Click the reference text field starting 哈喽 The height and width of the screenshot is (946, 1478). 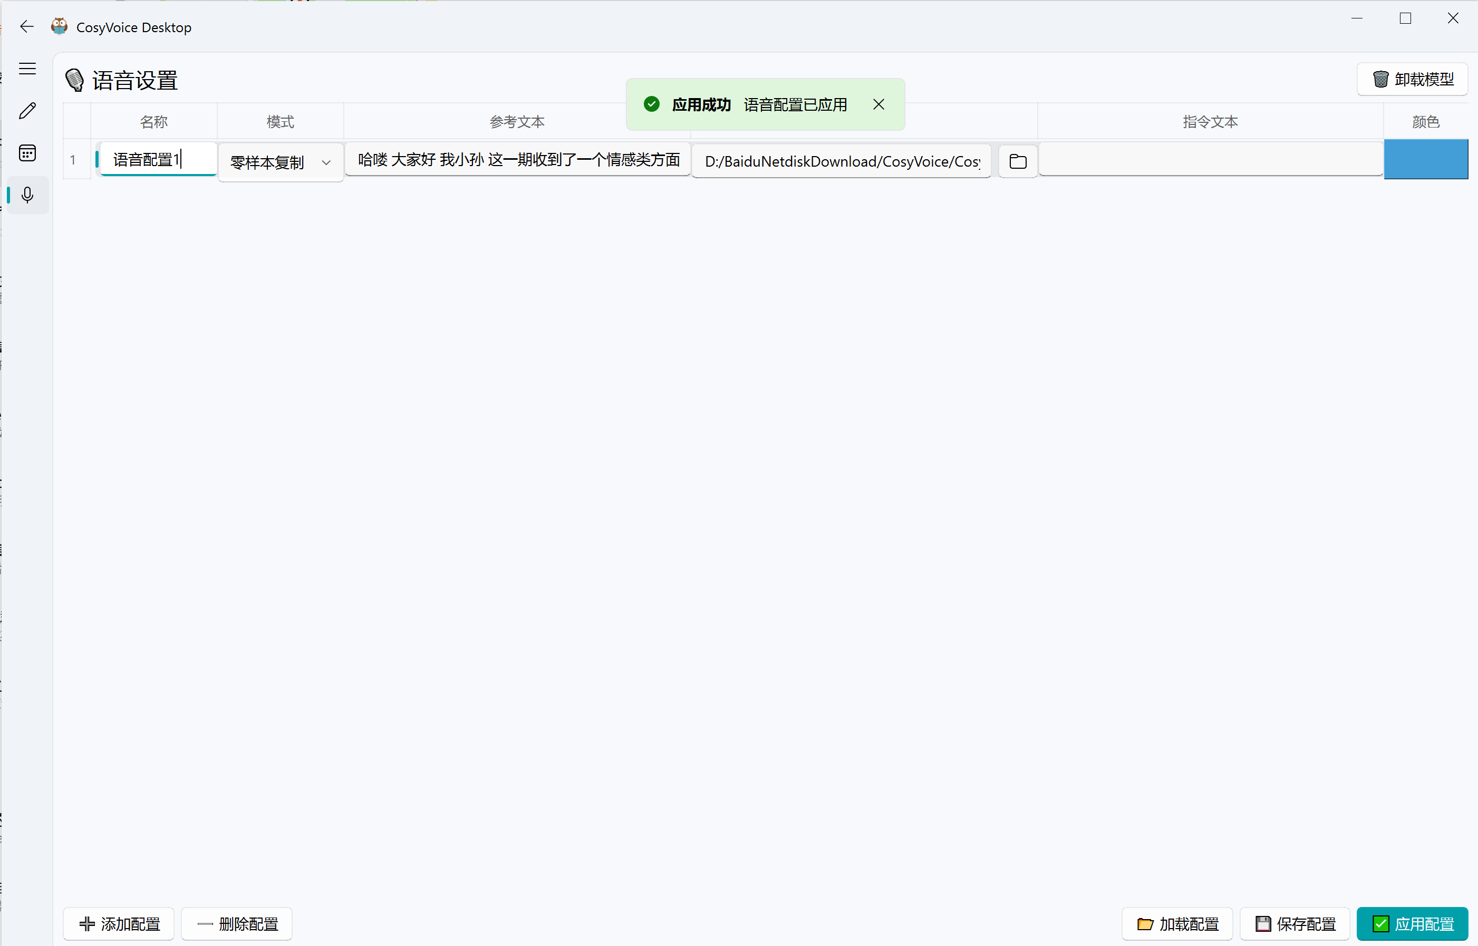[x=517, y=160]
